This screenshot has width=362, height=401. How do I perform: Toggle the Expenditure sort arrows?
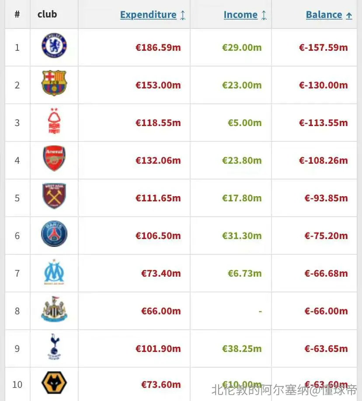[183, 15]
